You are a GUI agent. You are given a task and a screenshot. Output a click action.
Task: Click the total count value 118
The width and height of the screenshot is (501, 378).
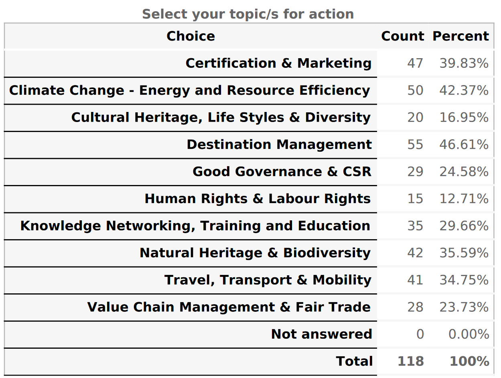pyautogui.click(x=410, y=361)
